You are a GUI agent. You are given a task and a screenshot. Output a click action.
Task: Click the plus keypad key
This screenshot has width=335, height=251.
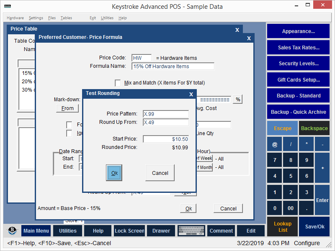322,168
